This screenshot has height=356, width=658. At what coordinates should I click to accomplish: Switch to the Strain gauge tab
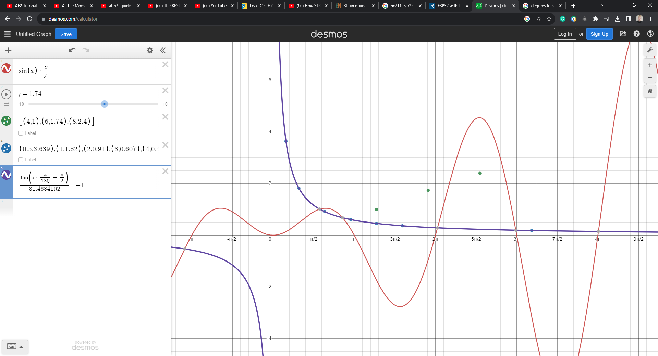(354, 6)
